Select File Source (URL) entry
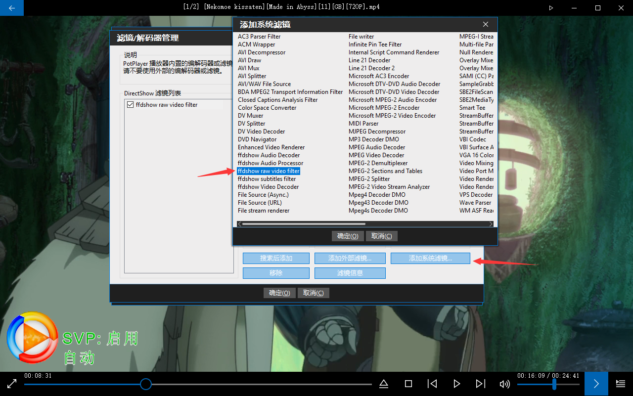The width and height of the screenshot is (633, 396). (x=260, y=203)
